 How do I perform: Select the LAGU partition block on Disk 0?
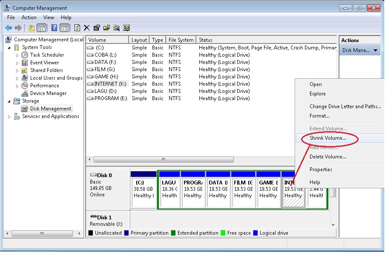tap(170, 189)
